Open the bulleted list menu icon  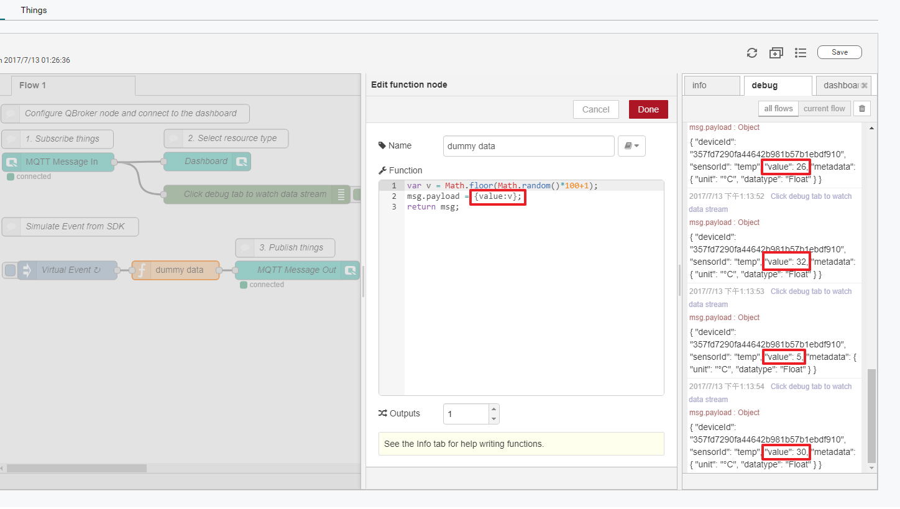801,53
